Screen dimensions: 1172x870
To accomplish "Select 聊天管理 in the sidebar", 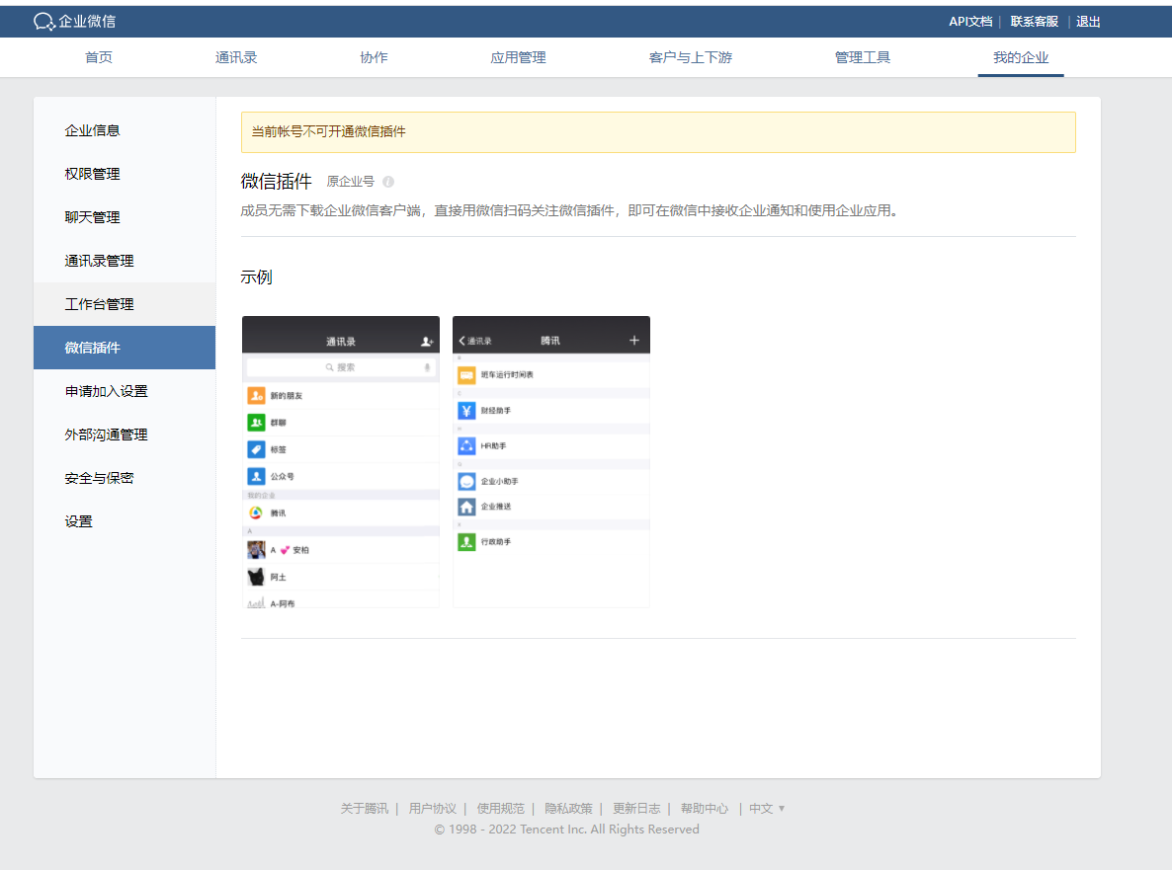I will point(125,217).
